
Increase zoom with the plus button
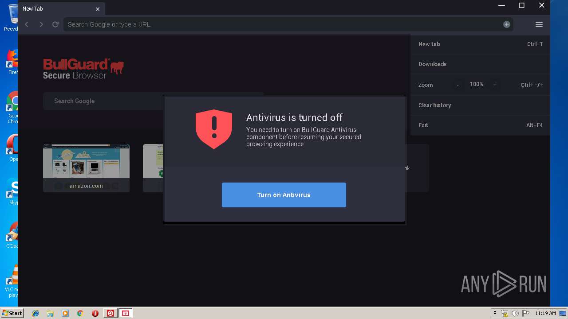495,85
